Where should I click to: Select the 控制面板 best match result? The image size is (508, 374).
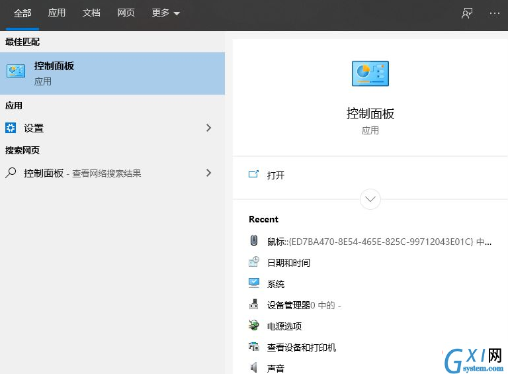(x=112, y=73)
